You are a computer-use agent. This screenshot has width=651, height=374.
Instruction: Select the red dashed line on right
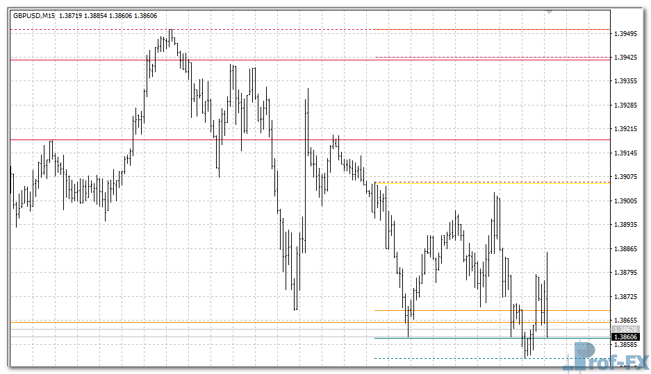pyautogui.click(x=486, y=57)
